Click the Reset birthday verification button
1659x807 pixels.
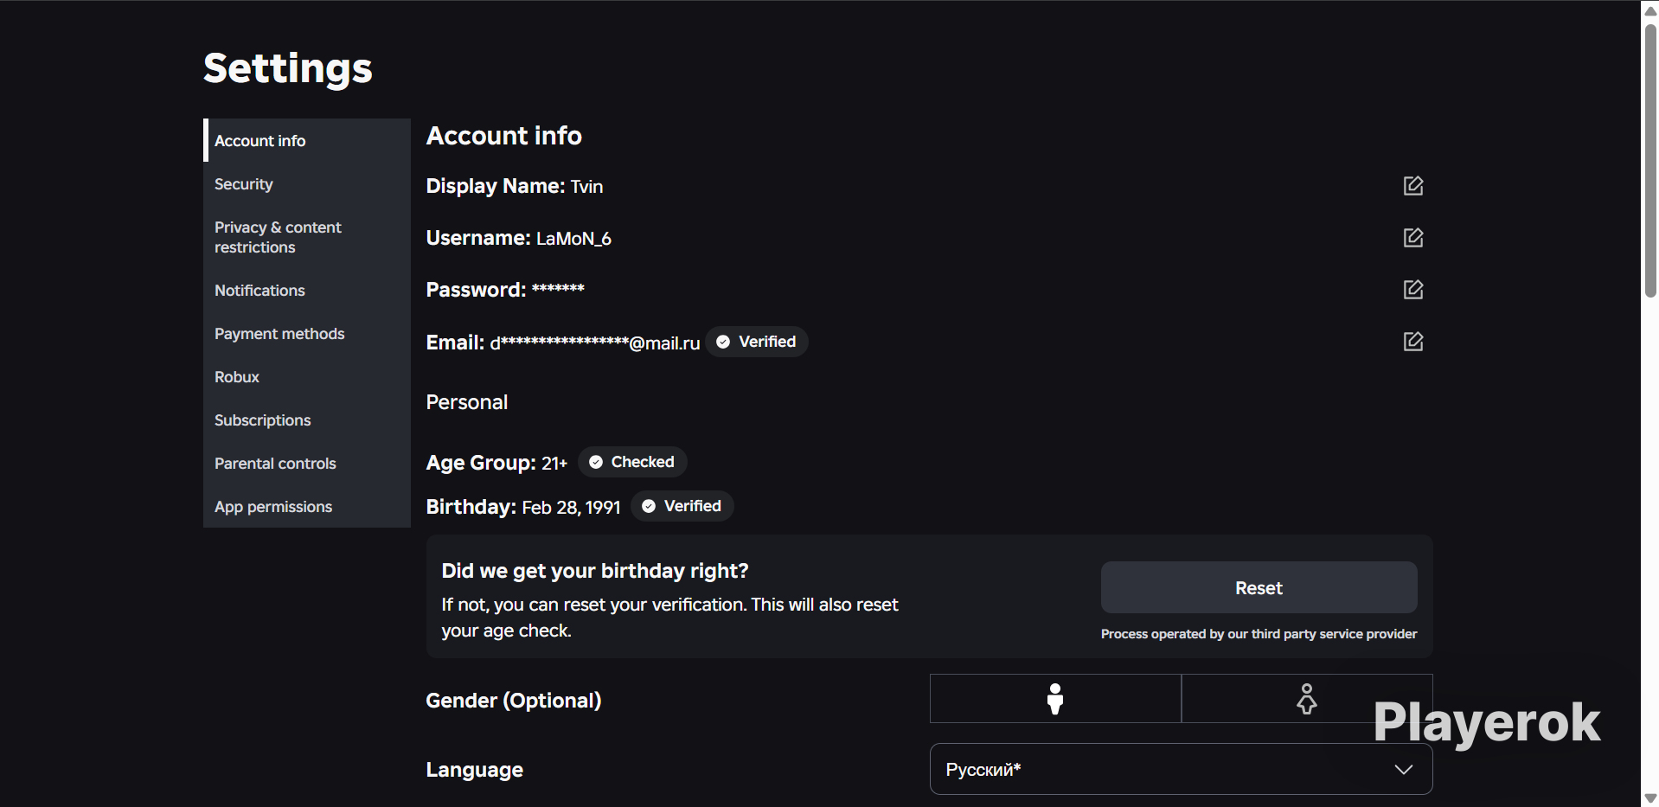tap(1259, 587)
